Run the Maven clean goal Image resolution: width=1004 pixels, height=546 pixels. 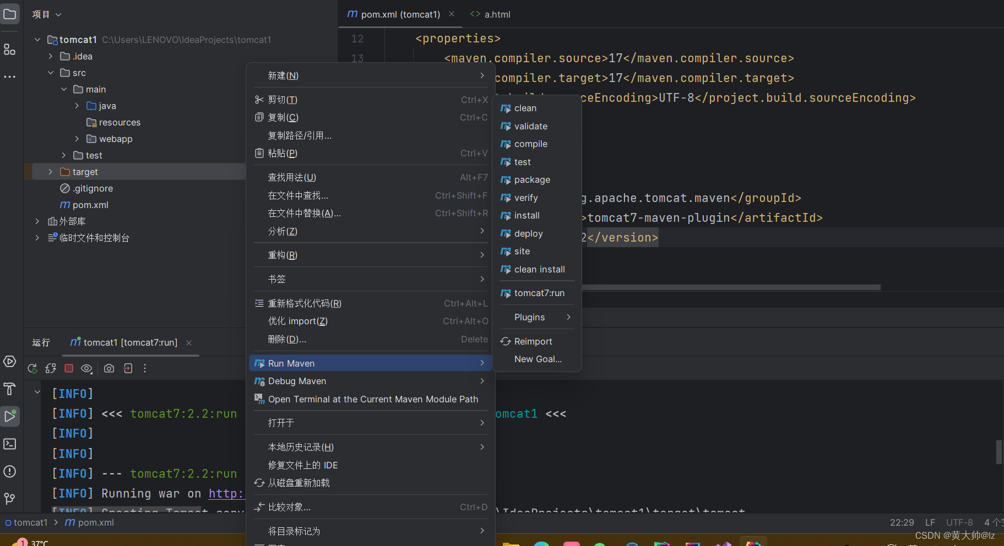(537, 108)
